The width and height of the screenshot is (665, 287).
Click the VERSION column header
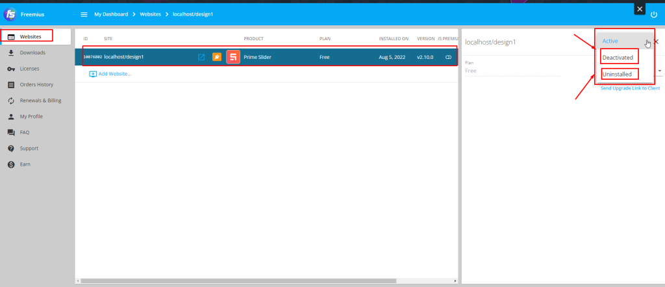click(x=426, y=38)
